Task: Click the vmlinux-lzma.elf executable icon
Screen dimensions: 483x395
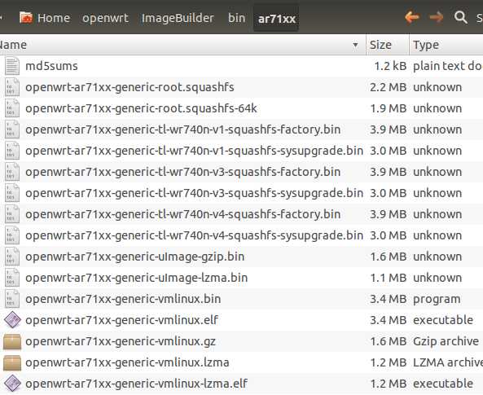Action: tap(12, 384)
